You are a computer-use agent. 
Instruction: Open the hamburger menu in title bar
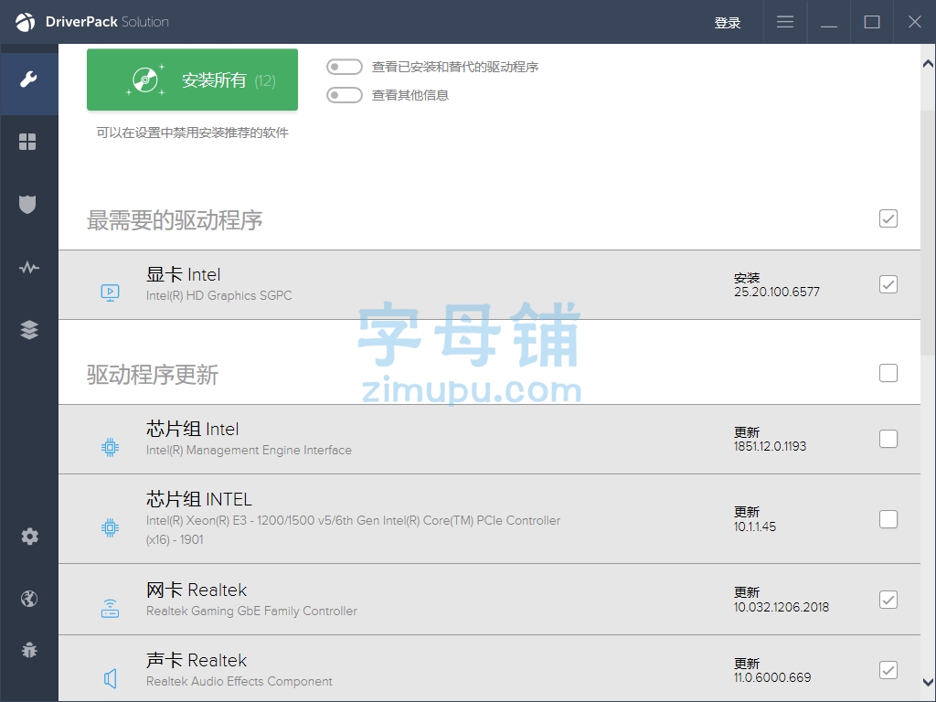tap(785, 22)
